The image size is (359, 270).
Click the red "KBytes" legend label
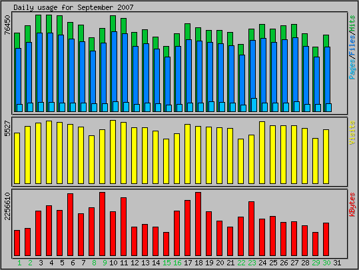[x=352, y=205]
